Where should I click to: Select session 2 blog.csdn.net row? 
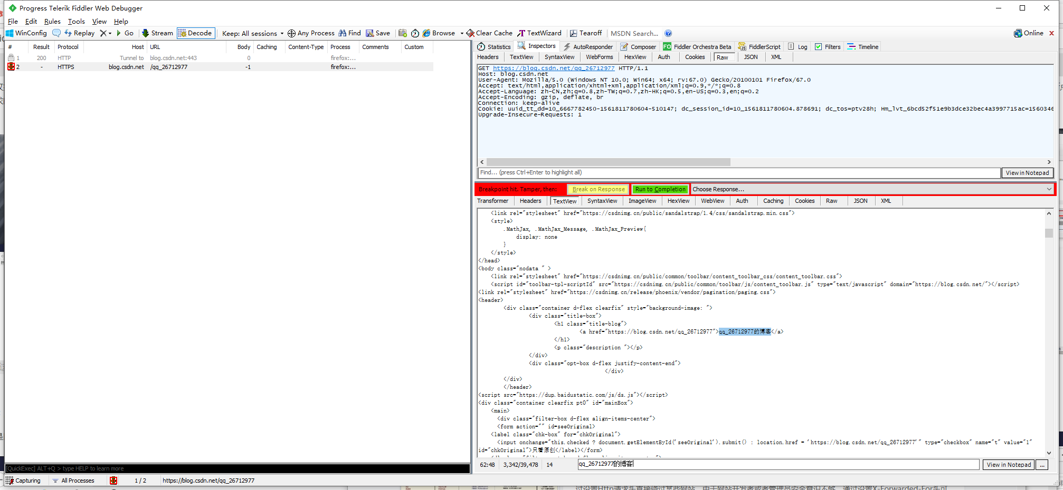219,67
